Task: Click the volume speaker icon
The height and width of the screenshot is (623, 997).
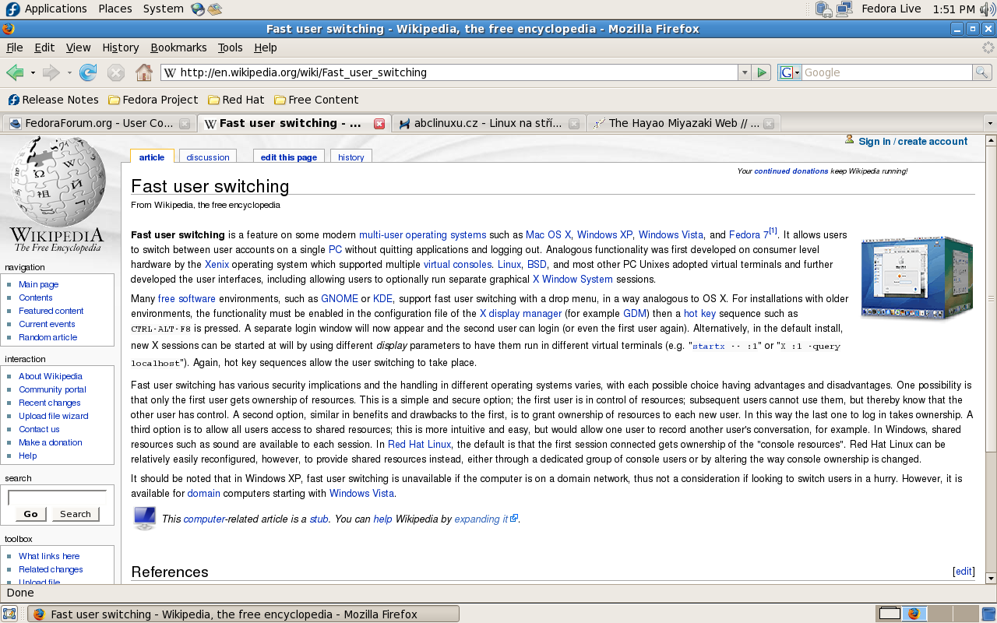Action: coord(988,9)
